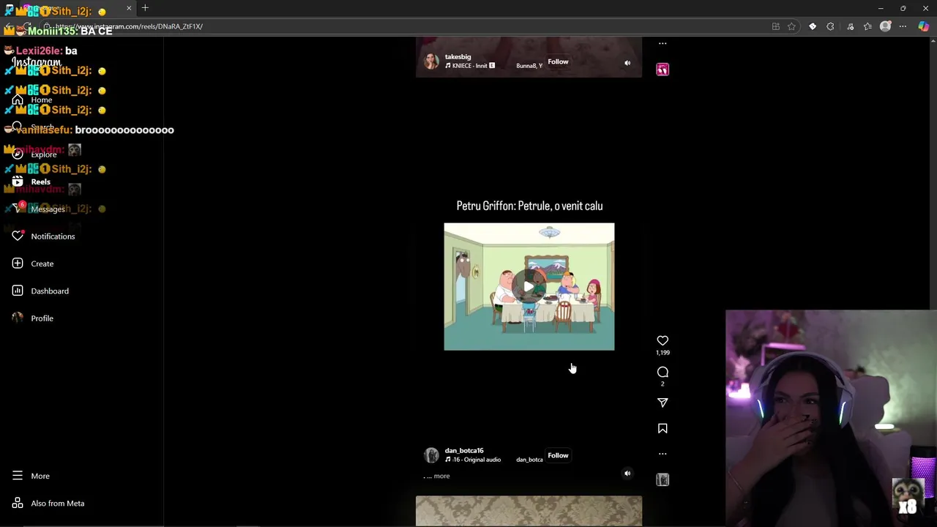Open takesbig profile picture

(431, 61)
